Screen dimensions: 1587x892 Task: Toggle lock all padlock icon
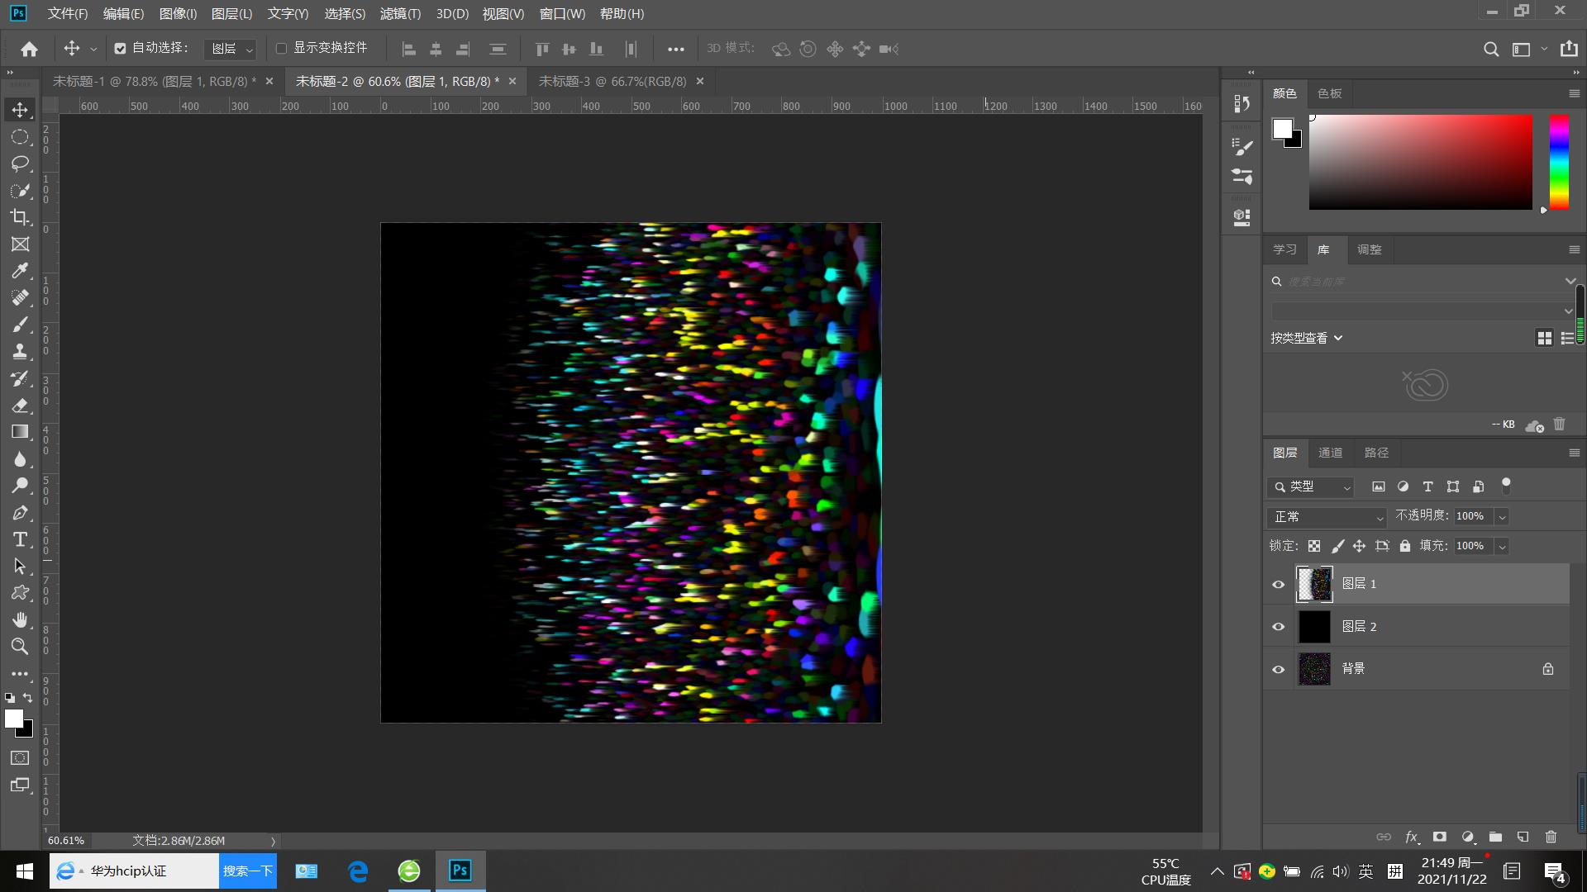click(1405, 546)
